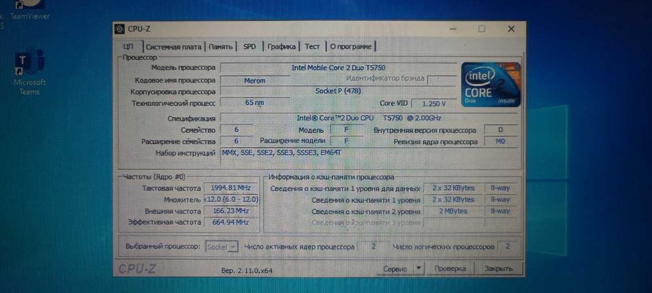The height and width of the screenshot is (293, 652).
Task: Click the CPU-Z title bar icon
Action: [x=119, y=29]
